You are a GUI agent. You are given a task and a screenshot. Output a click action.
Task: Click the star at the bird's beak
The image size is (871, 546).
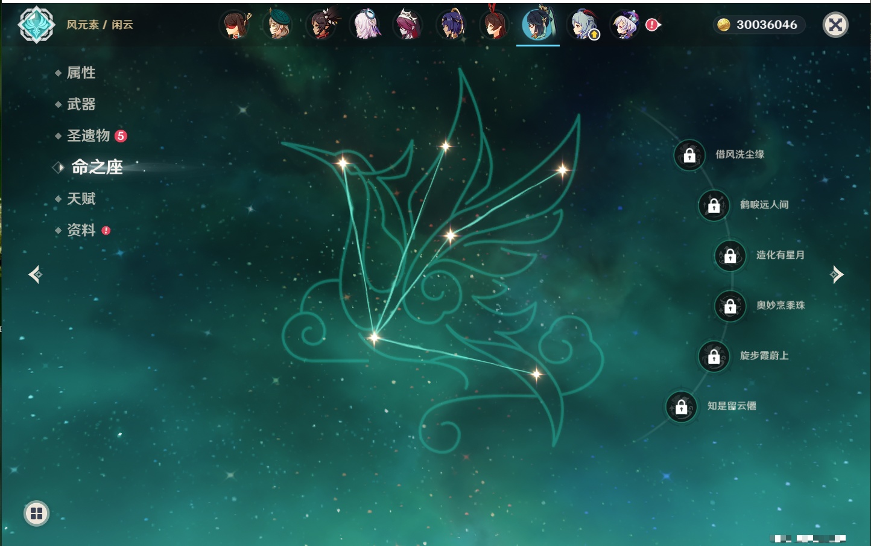click(343, 162)
